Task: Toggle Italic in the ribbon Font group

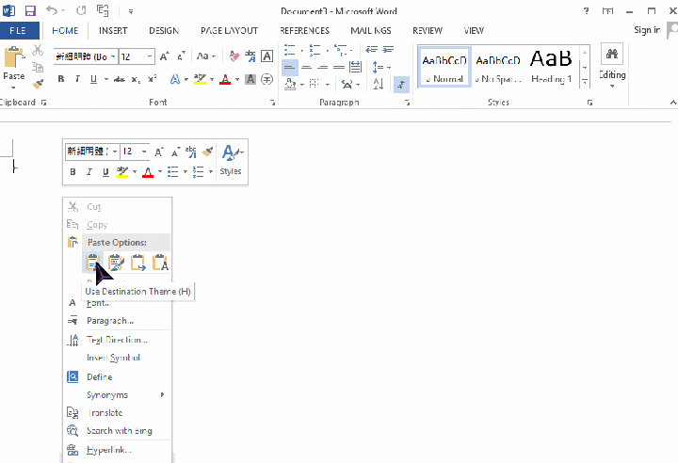Action: click(77, 79)
